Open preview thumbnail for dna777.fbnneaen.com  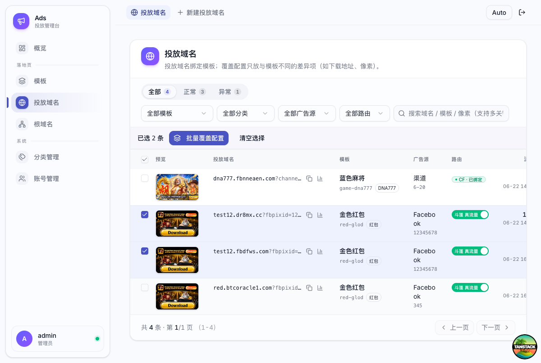tap(177, 187)
